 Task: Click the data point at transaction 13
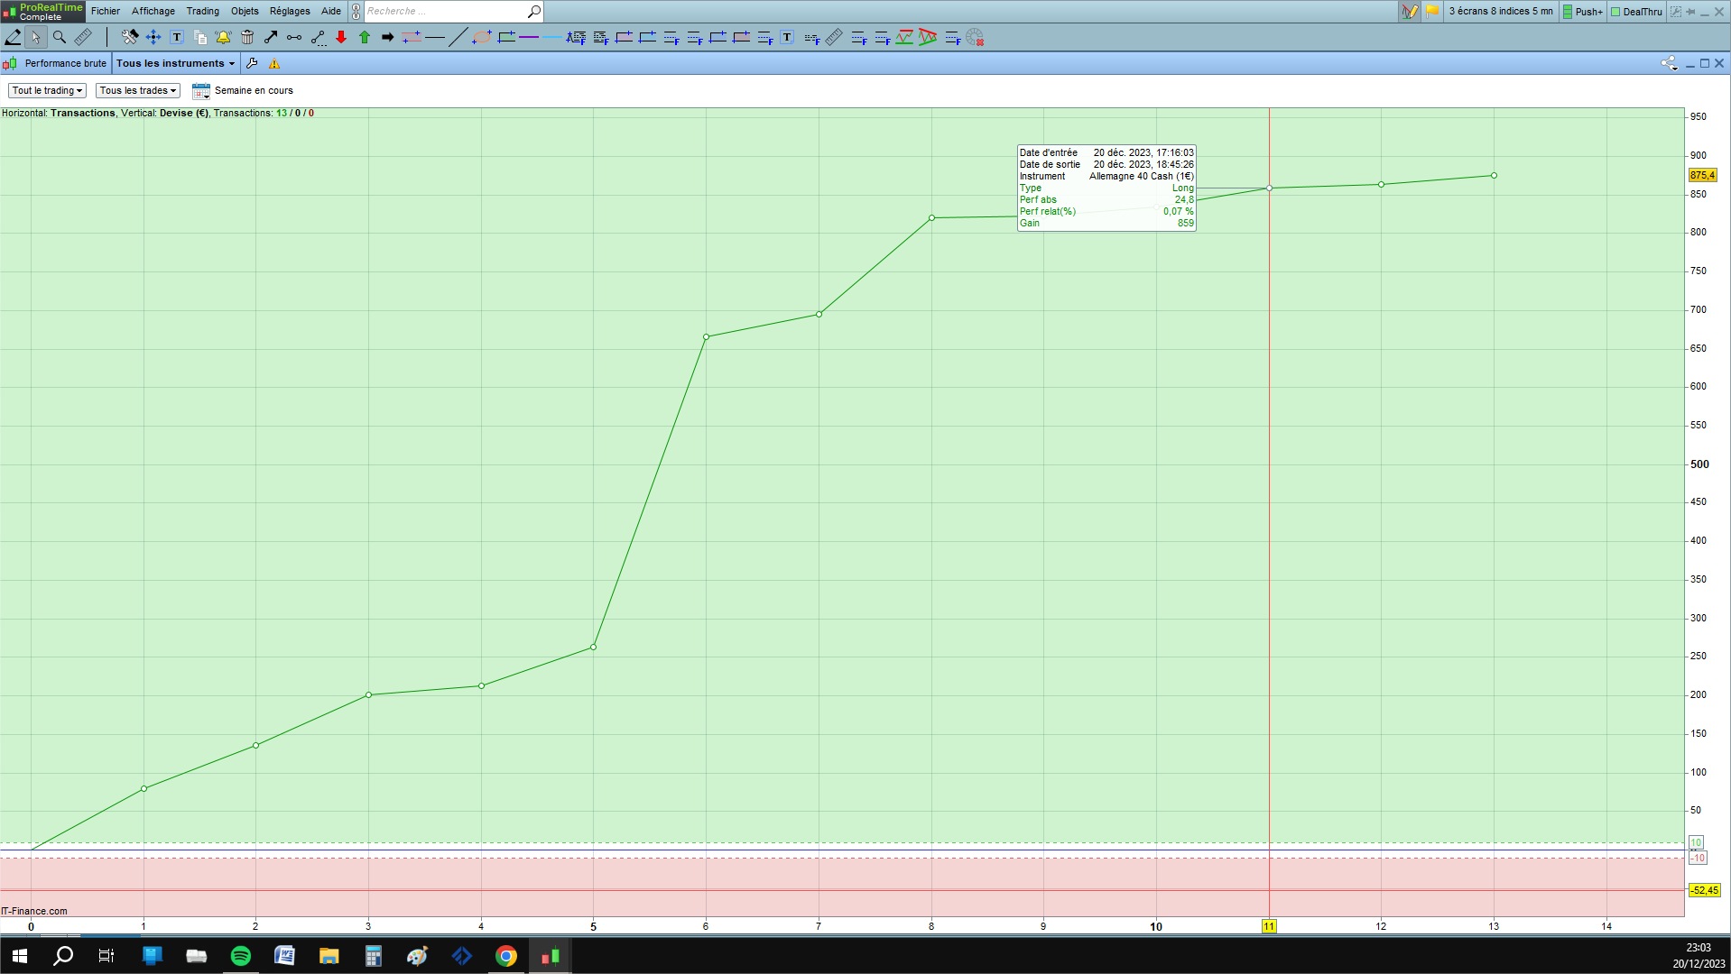(1494, 175)
